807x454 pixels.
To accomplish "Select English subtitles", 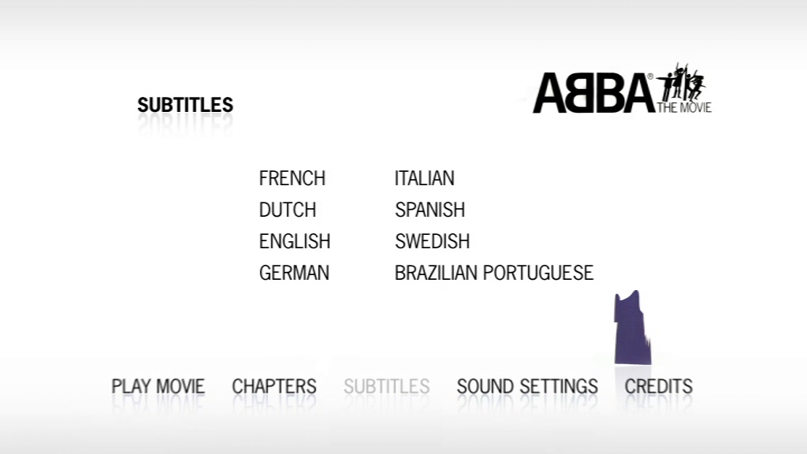I will [295, 241].
